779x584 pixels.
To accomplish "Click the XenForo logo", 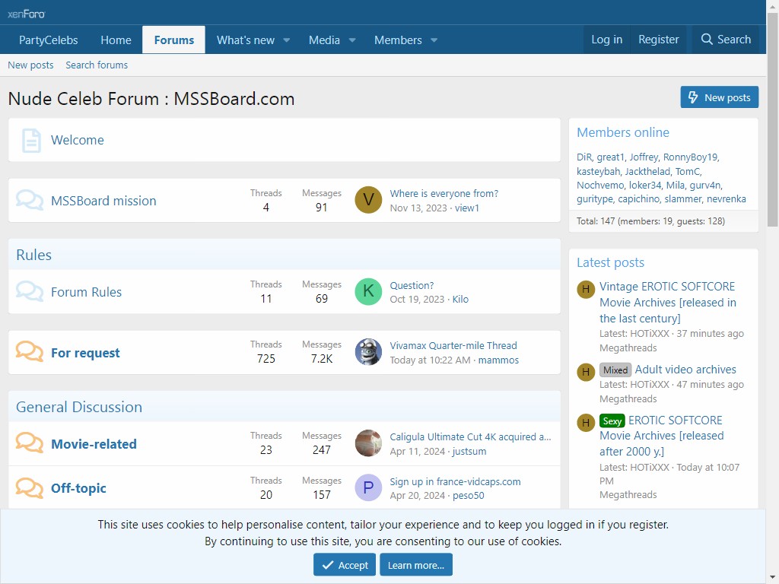I will pyautogui.click(x=27, y=14).
